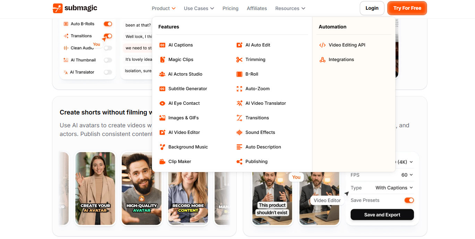Click the AI Captions CC icon
This screenshot has width=475, height=239.
pos(162,45)
